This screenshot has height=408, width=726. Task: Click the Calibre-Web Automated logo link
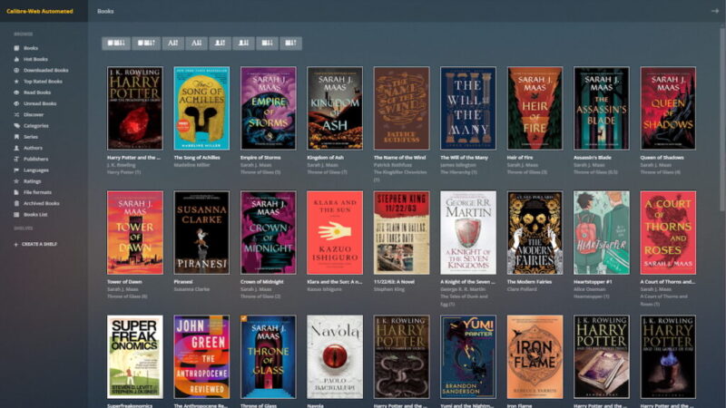click(40, 11)
